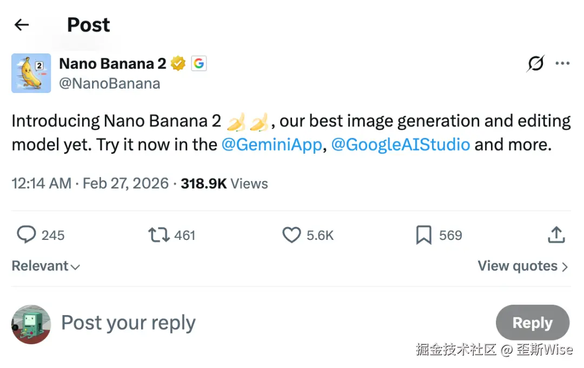Open the three-dot more options menu
Viewport: 584px width, 368px height.
click(562, 64)
